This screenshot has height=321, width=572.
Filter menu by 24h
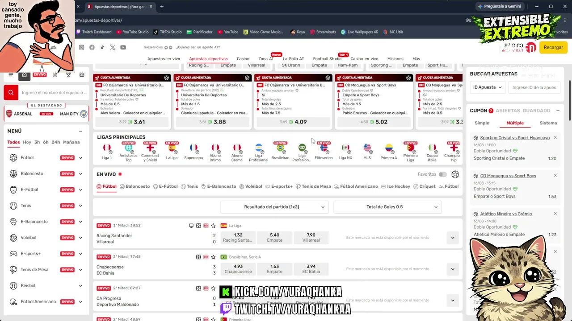click(x=55, y=142)
